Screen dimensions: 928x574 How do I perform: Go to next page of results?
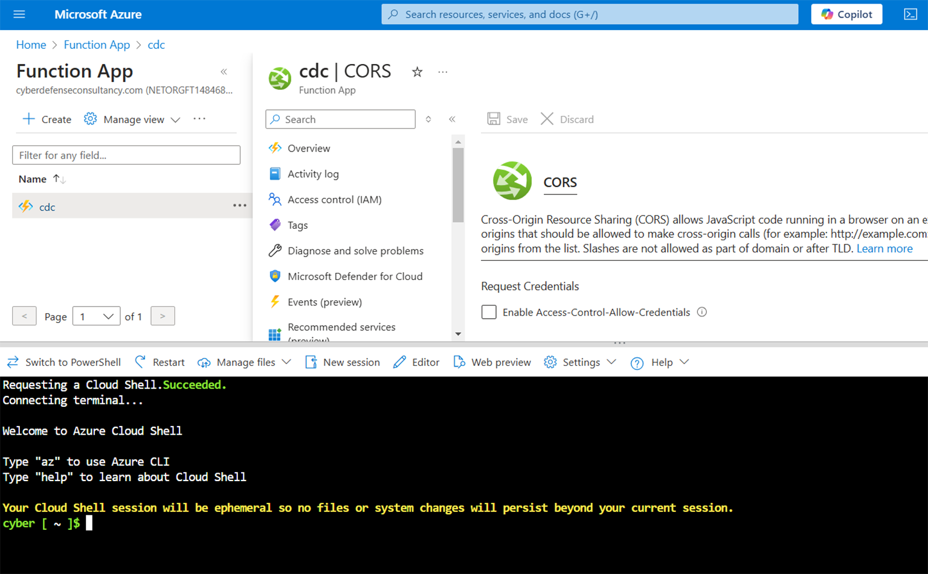tap(163, 316)
